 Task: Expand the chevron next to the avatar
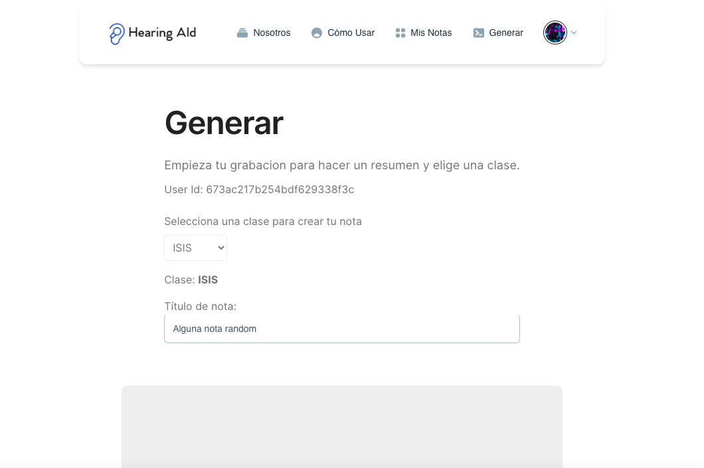574,33
